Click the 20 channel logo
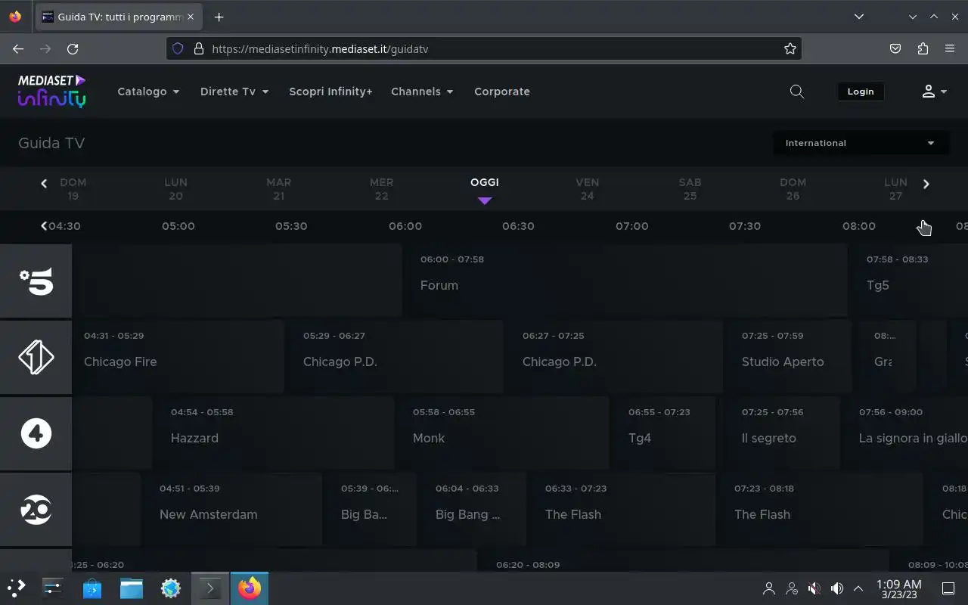Viewport: 968px width, 605px height. 36,510
